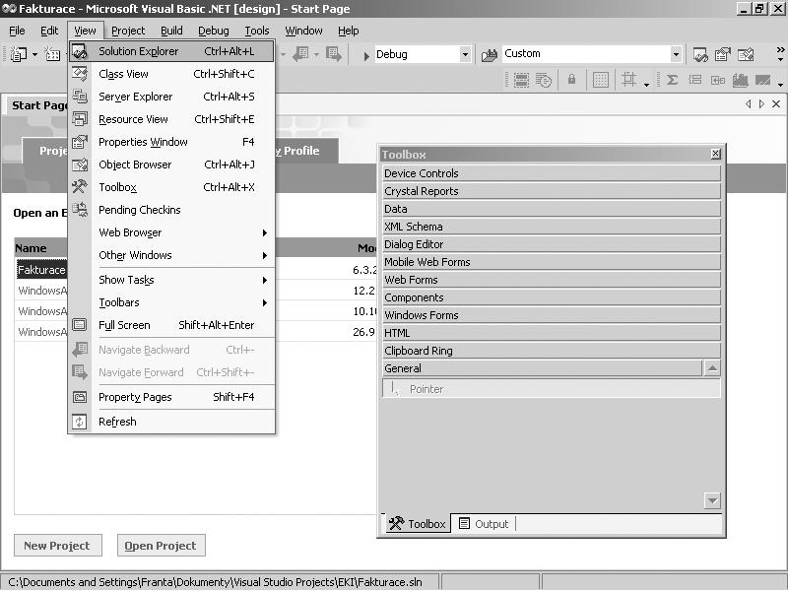The width and height of the screenshot is (788, 591).
Task: Select Server Explorer menu entry
Action: coord(171,97)
